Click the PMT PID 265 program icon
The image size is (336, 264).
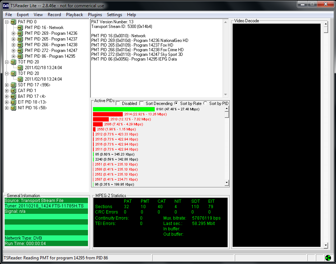pyautogui.click(x=20, y=39)
